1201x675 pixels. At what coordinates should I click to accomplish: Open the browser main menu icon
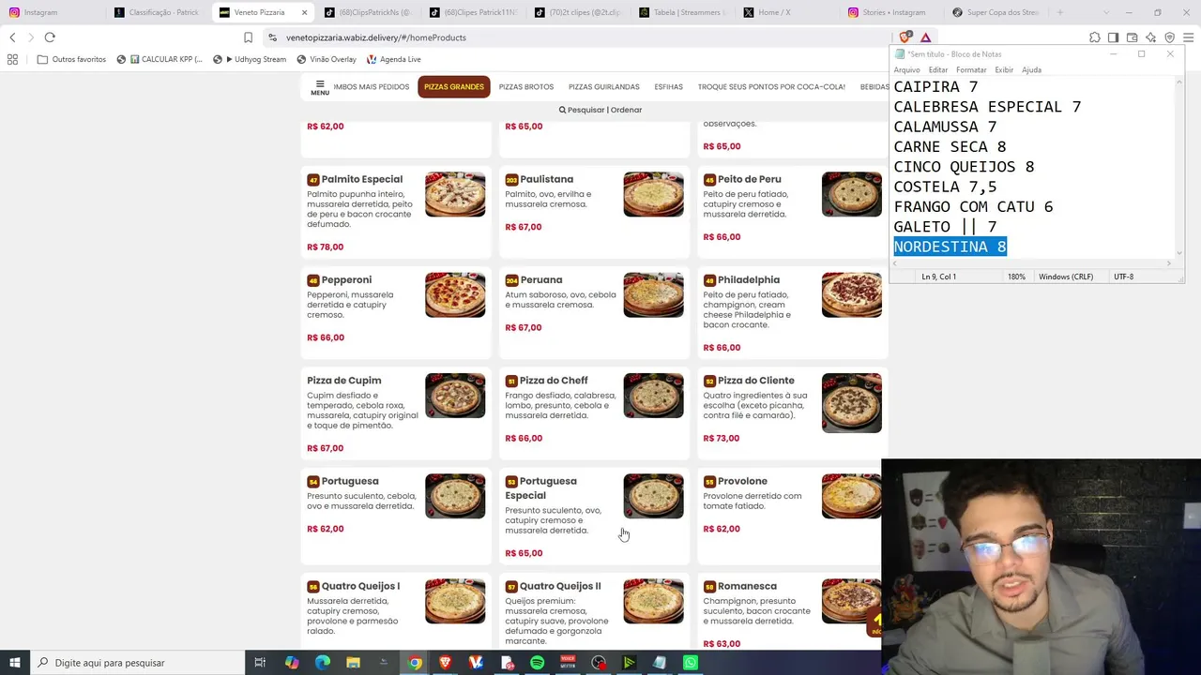tap(1189, 37)
